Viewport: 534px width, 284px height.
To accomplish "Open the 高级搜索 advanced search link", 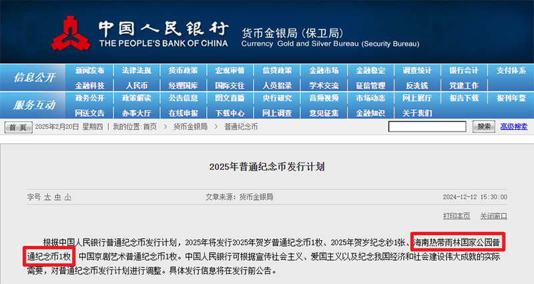I will pyautogui.click(x=514, y=127).
